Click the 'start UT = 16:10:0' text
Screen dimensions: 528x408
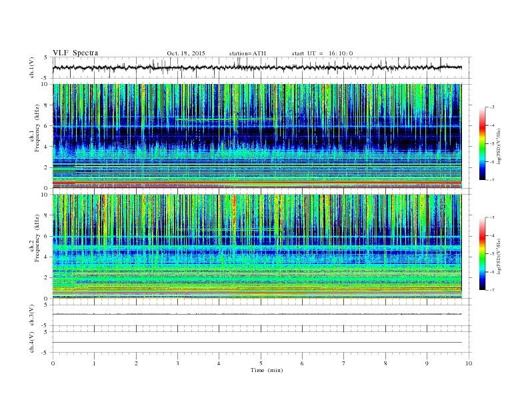coord(322,53)
